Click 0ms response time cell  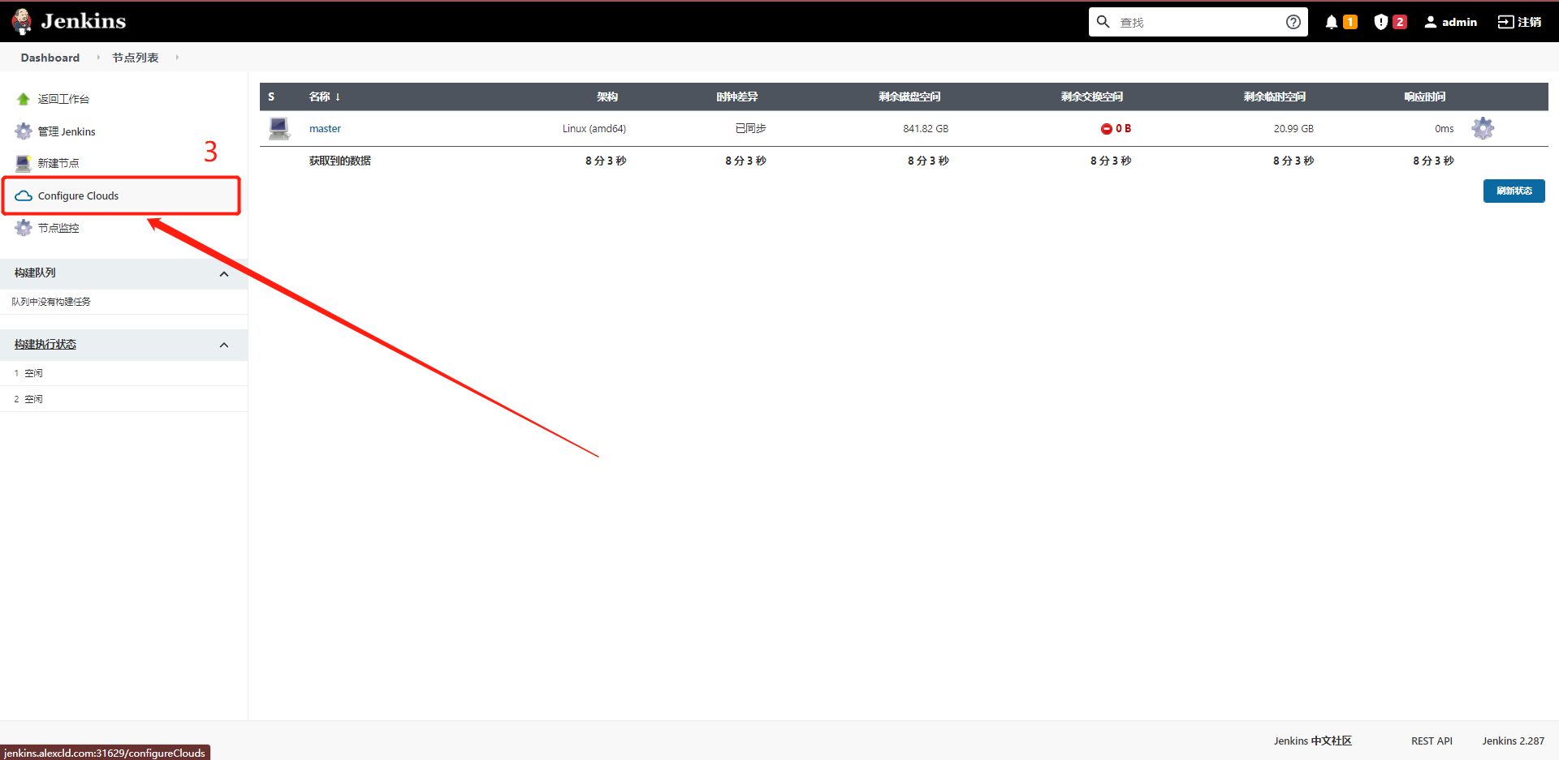(x=1444, y=128)
